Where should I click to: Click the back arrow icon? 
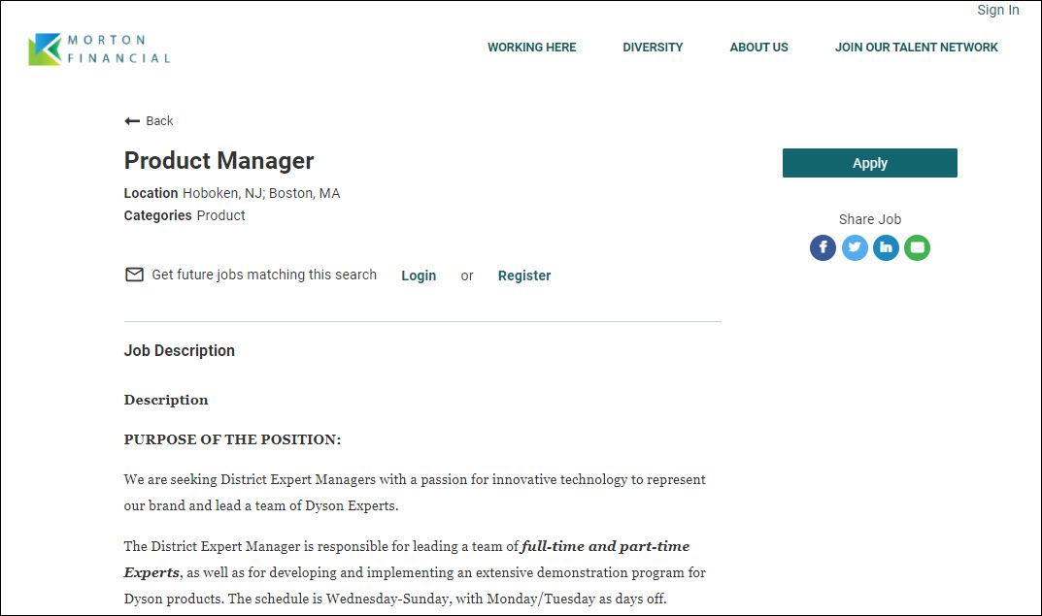[x=132, y=121]
